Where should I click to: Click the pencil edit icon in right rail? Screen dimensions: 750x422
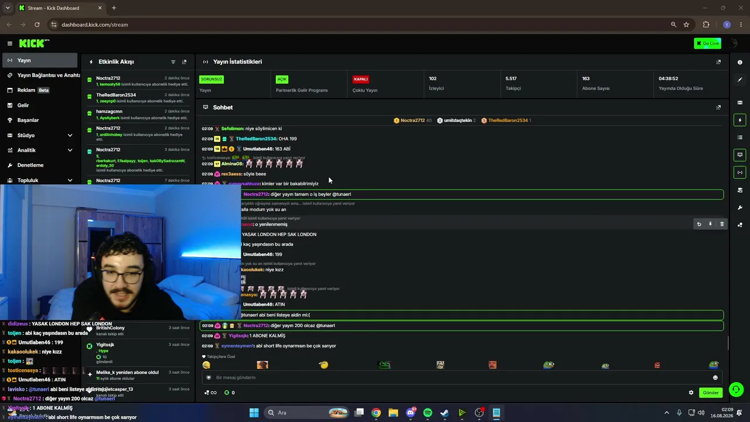coord(739,80)
